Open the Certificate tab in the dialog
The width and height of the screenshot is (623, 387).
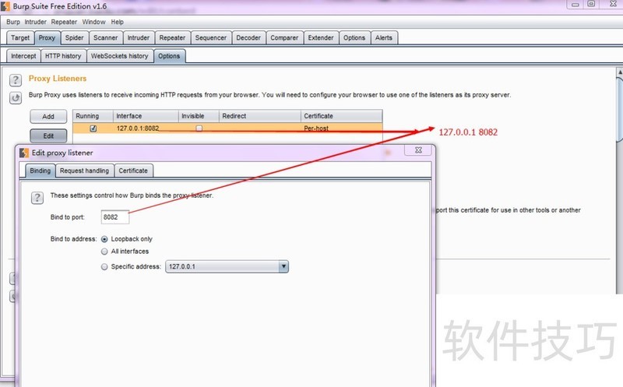(133, 171)
